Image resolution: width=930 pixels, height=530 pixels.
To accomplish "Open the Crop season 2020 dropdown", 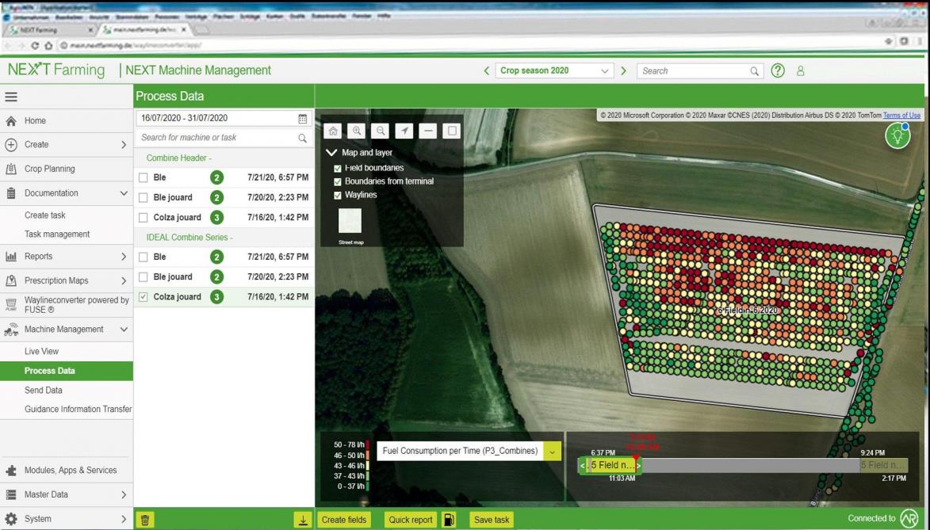I will tap(553, 71).
